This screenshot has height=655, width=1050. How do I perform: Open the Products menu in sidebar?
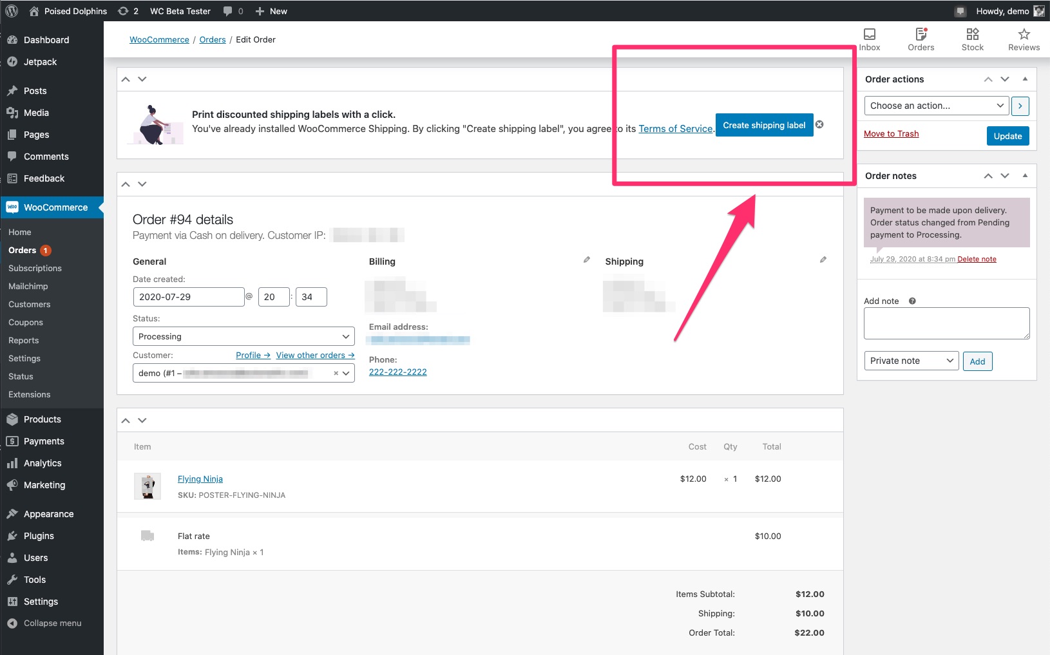(43, 419)
